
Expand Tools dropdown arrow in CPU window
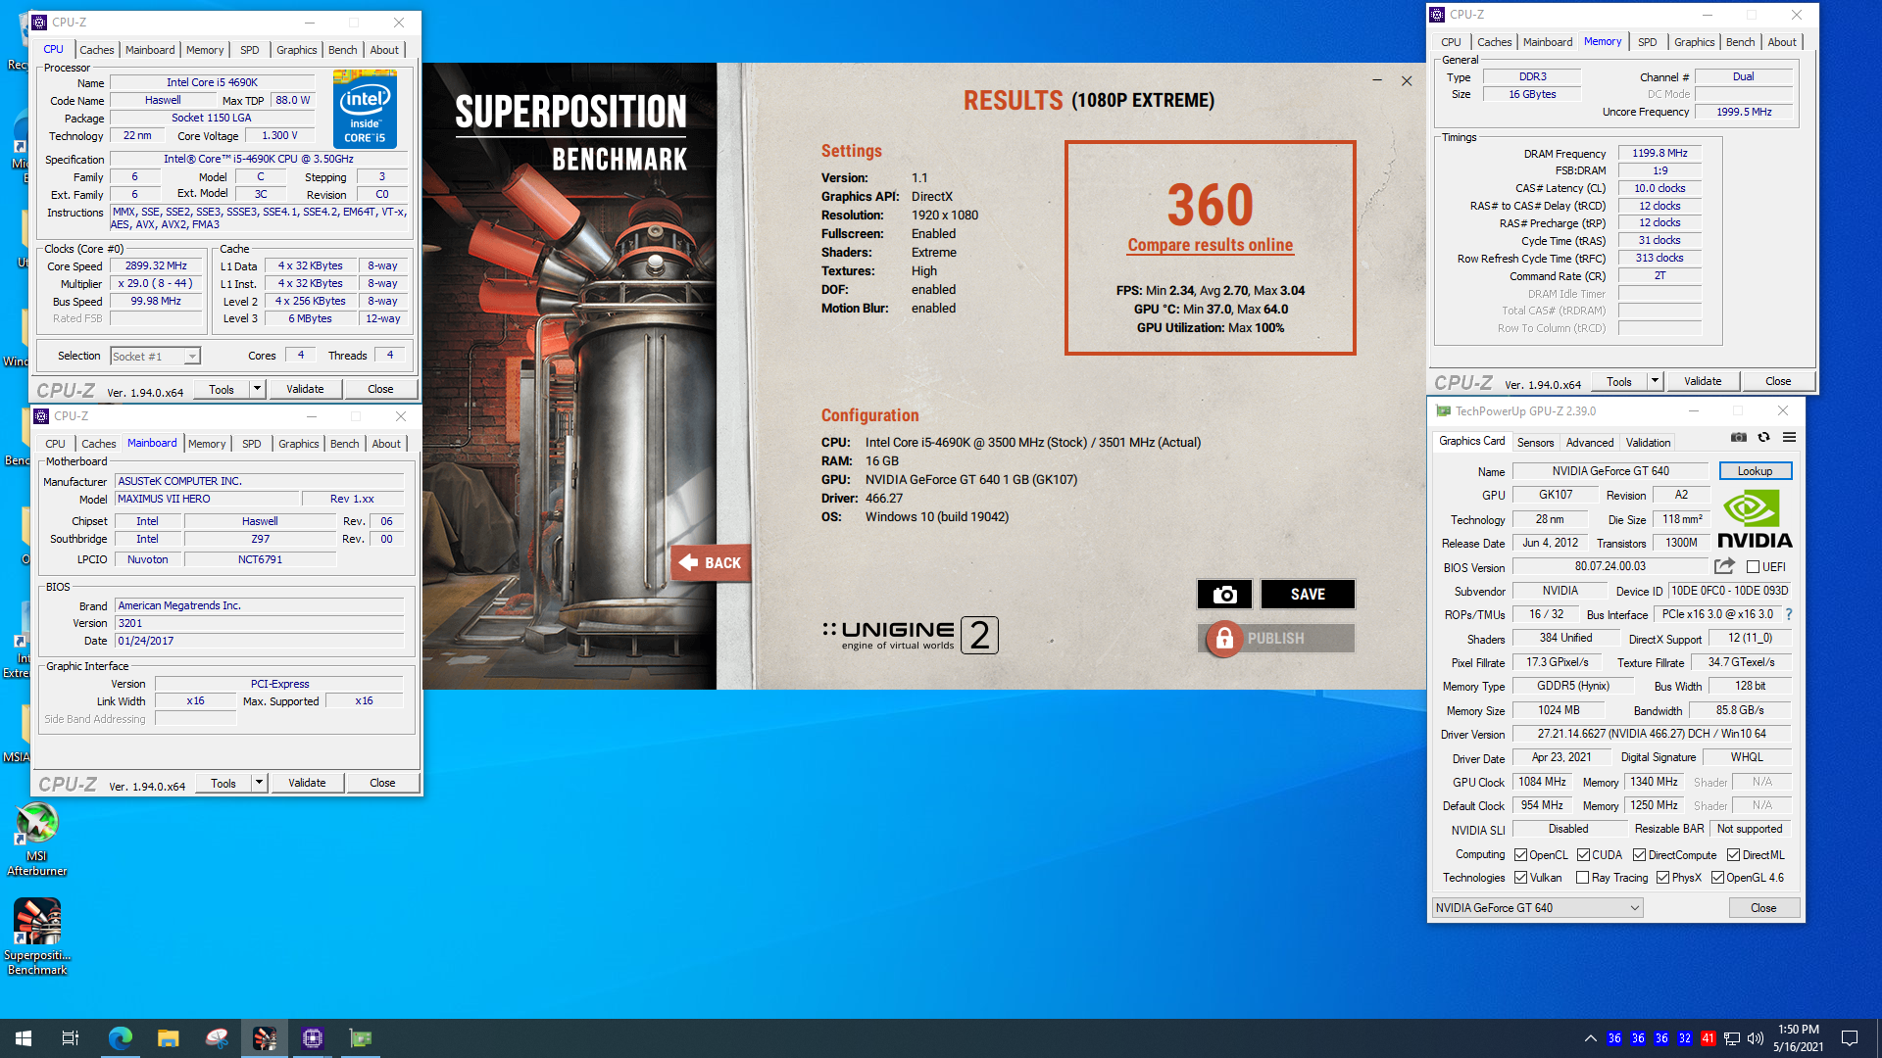(x=257, y=389)
